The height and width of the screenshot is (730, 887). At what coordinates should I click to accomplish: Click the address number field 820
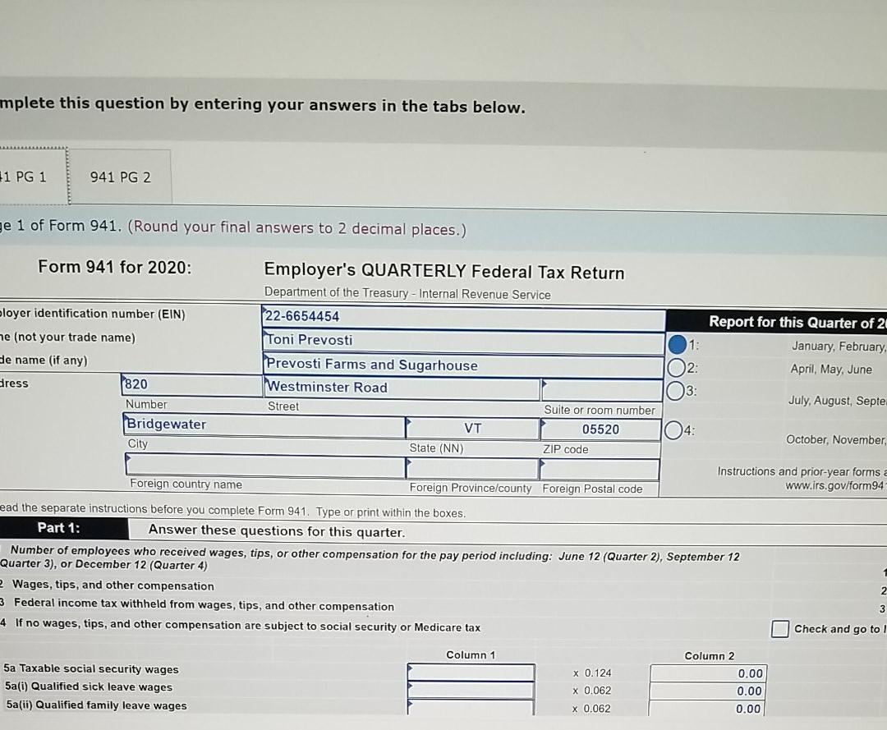191,384
